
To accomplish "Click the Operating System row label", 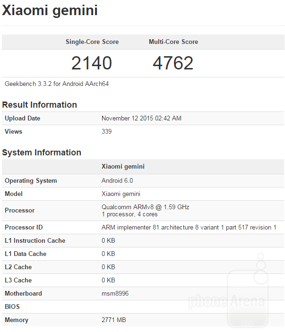I will [31, 181].
